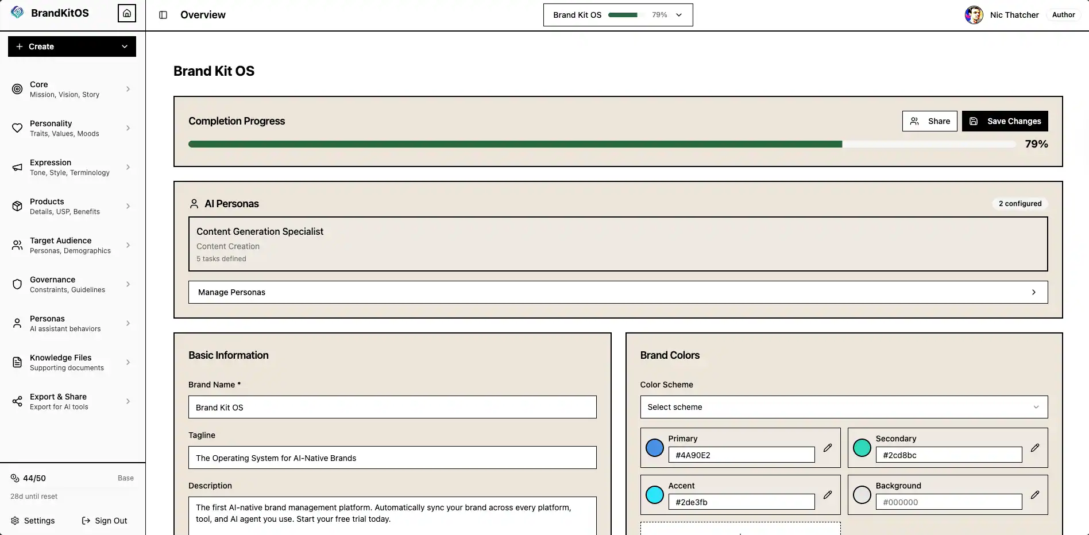
Task: Click the Primary color swatch circle
Action: pyautogui.click(x=654, y=448)
